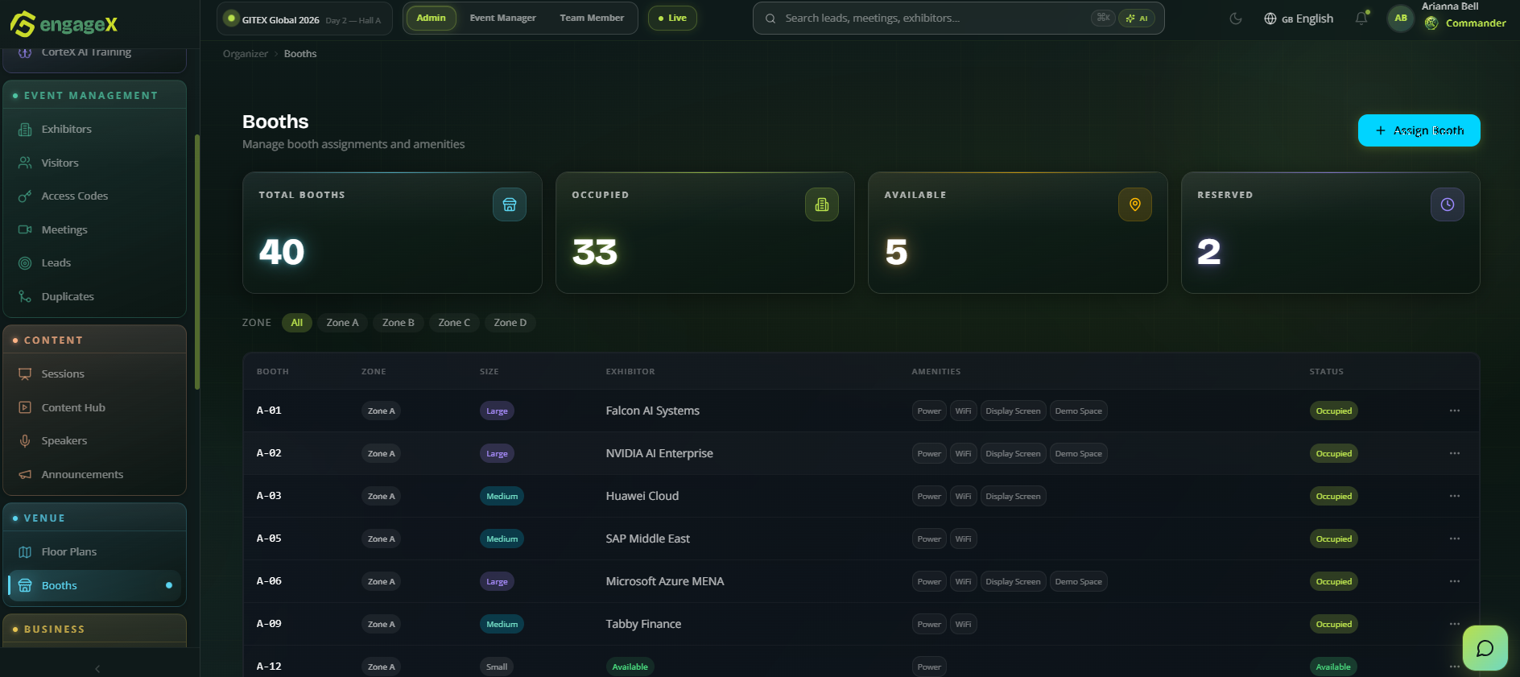Open Visitors from the sidebar icon
1520x677 pixels.
pos(25,163)
